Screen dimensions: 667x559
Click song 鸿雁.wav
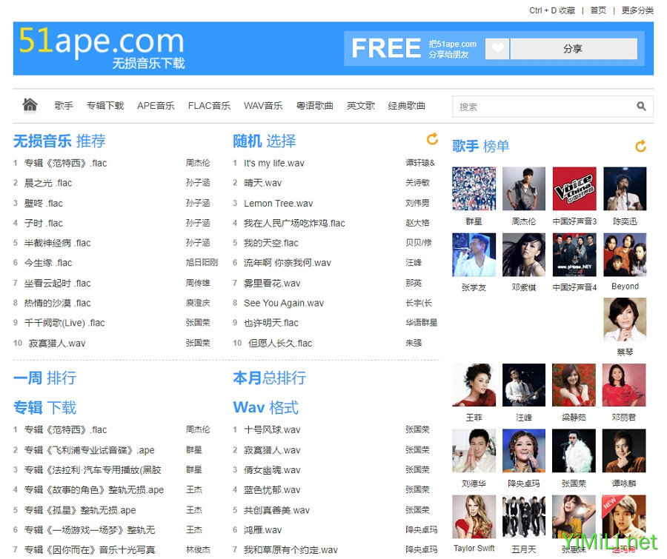point(262,529)
